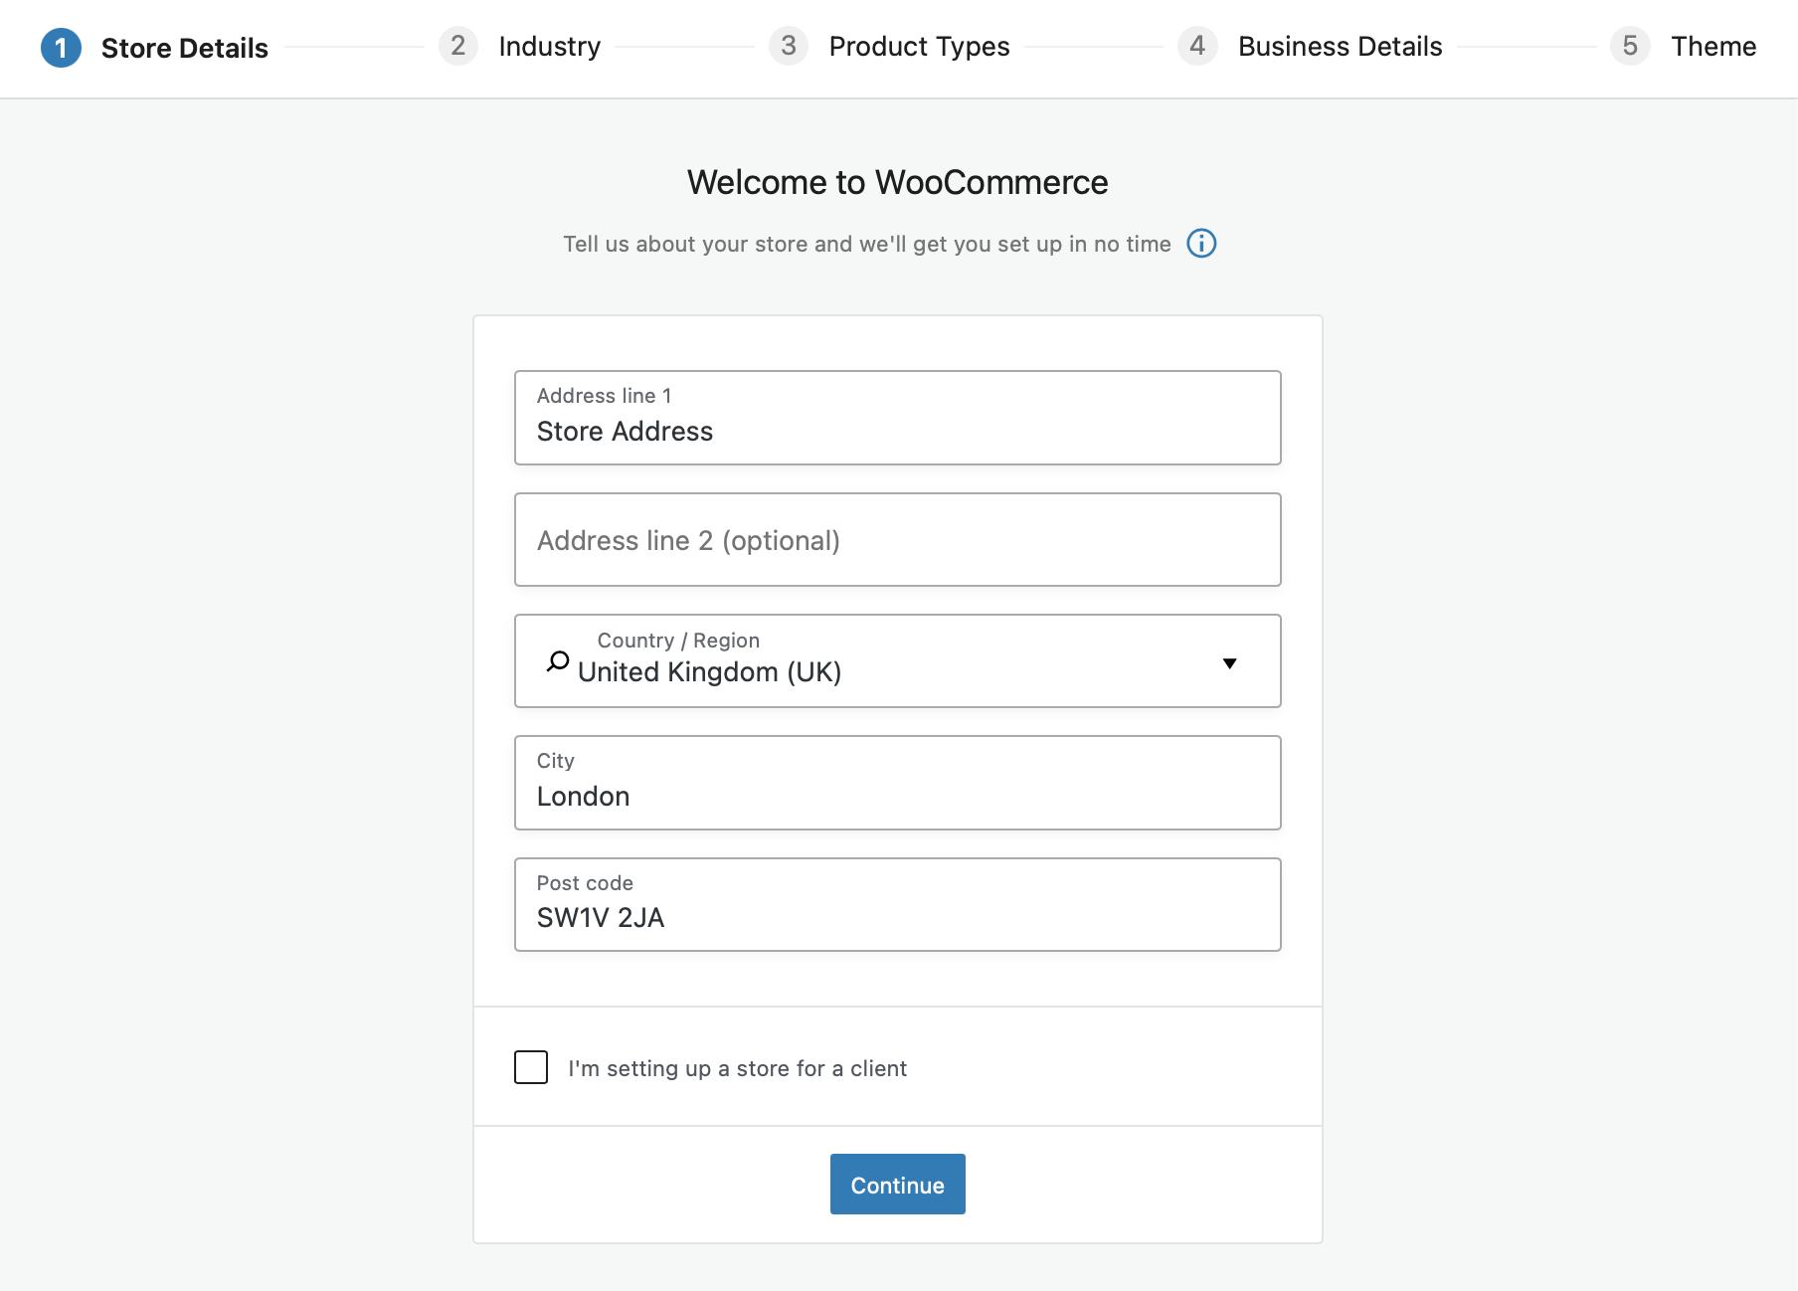This screenshot has width=1798, height=1291.
Task: Select the step 1 circle icon
Action: (x=61, y=48)
